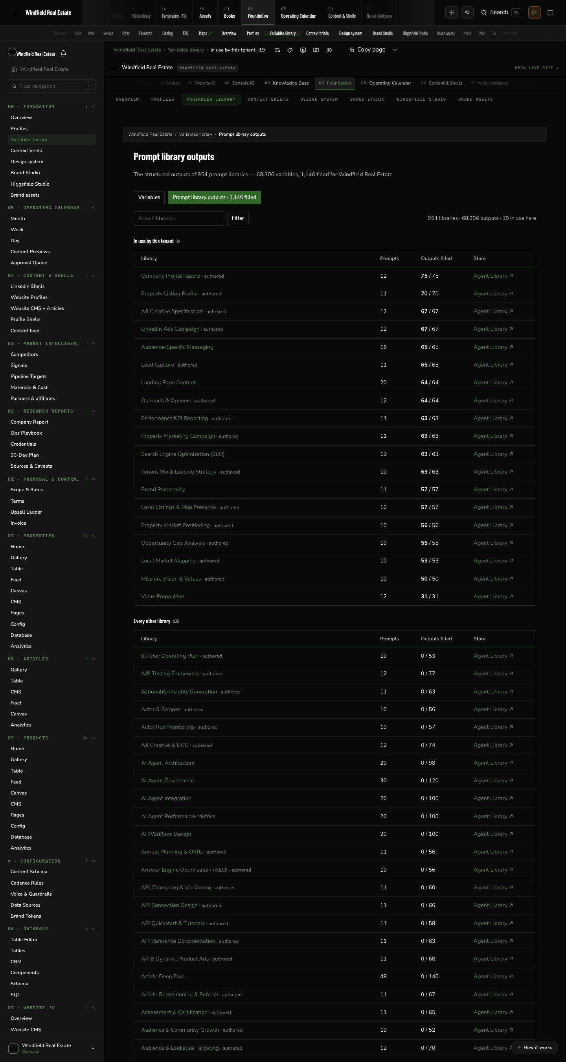Click the Filter navigation input
Viewport: 566px width, 1062px height.
pos(52,86)
